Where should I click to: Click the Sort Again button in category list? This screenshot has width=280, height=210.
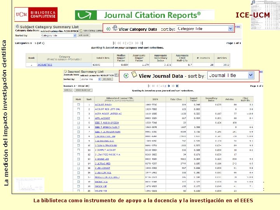click(x=84, y=35)
